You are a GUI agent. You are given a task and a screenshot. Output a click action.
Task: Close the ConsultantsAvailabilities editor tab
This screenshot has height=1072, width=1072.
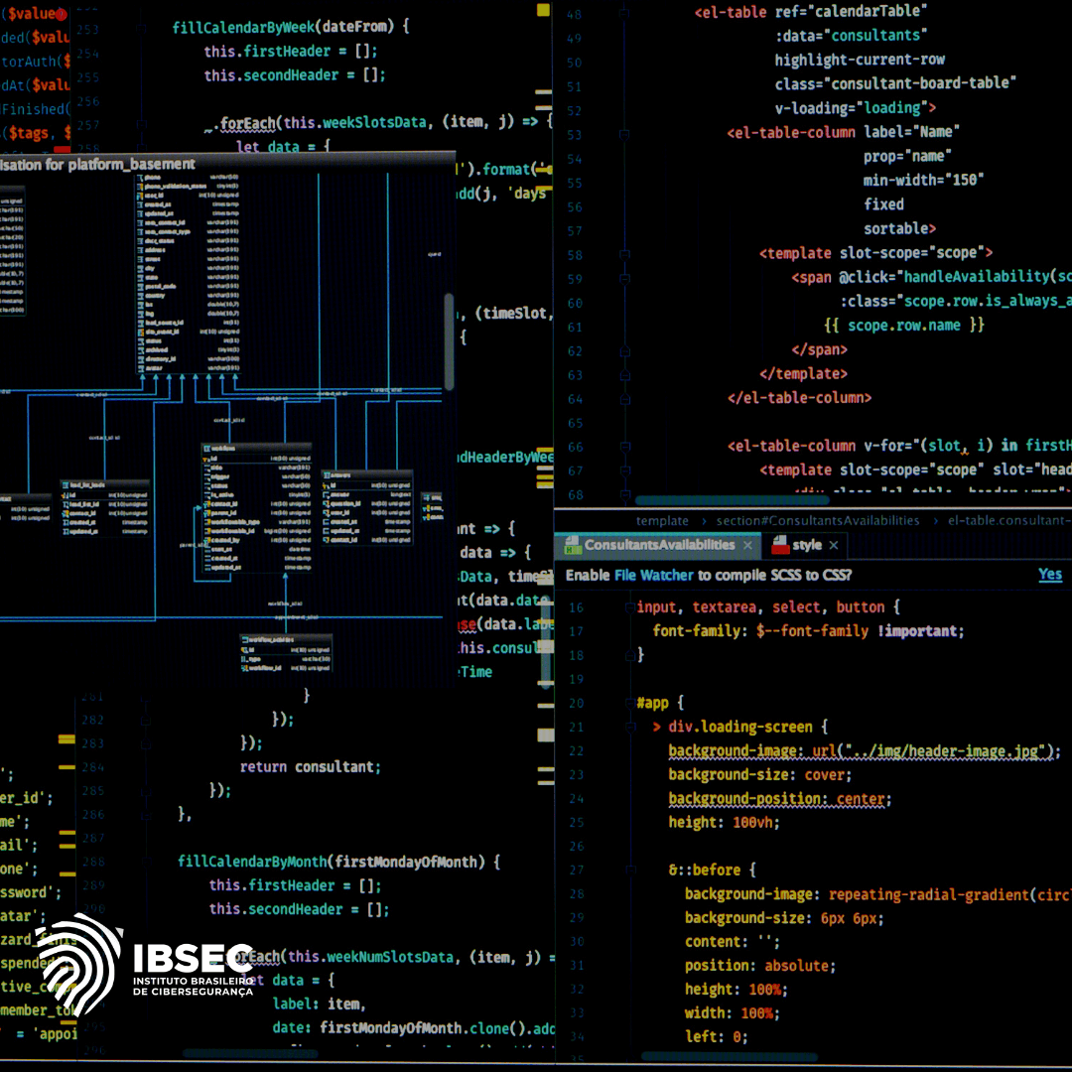[748, 545]
